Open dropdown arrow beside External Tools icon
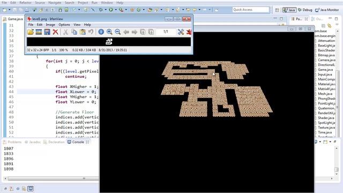Viewport: 343px width, 193px height. (126, 10)
